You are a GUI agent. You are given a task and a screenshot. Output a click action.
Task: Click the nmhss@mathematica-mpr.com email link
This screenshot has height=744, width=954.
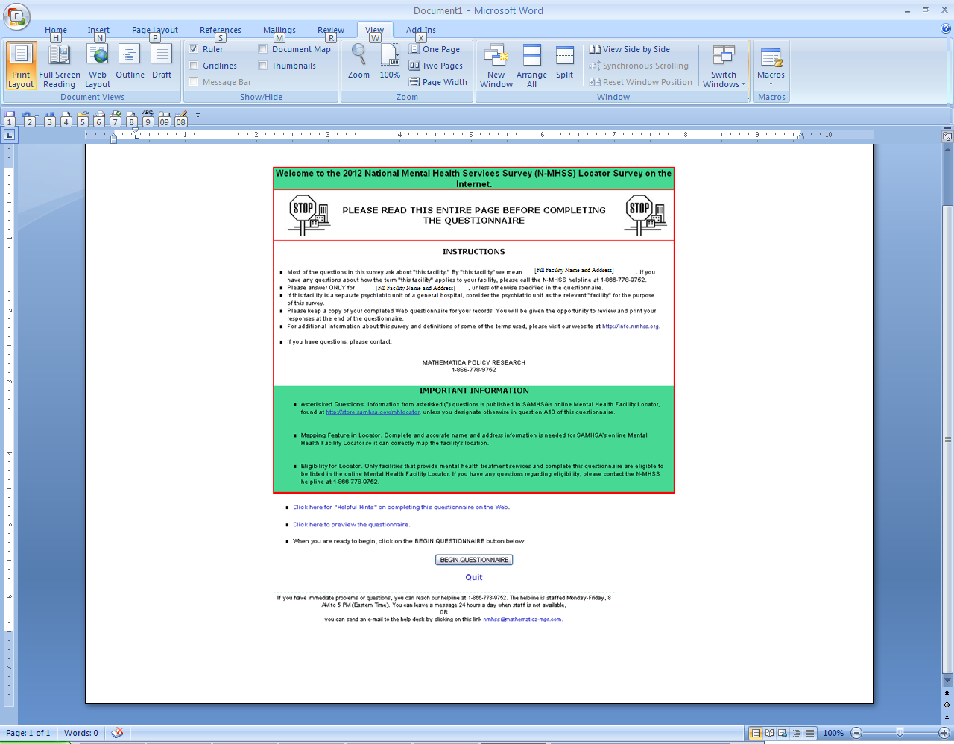[522, 620]
